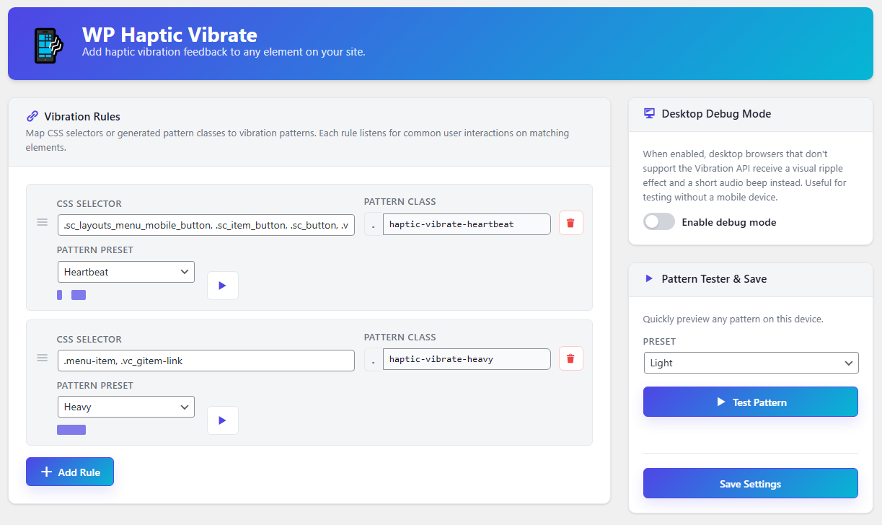This screenshot has height=525, width=882.
Task: Click the drag handle of the first rule
Action: (42, 222)
